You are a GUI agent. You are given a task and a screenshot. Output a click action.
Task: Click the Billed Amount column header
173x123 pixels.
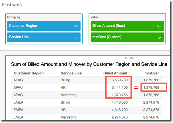(115, 73)
